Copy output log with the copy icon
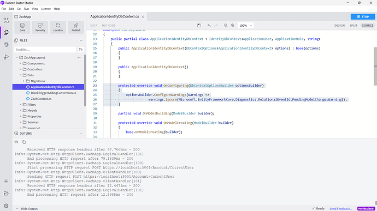Image resolution: width=377 pixels, height=211 pixels. [24, 142]
